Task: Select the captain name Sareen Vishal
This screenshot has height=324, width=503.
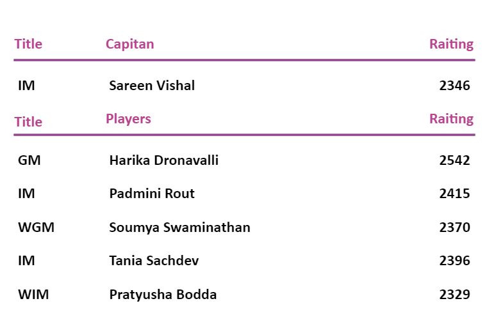Action: tap(152, 86)
